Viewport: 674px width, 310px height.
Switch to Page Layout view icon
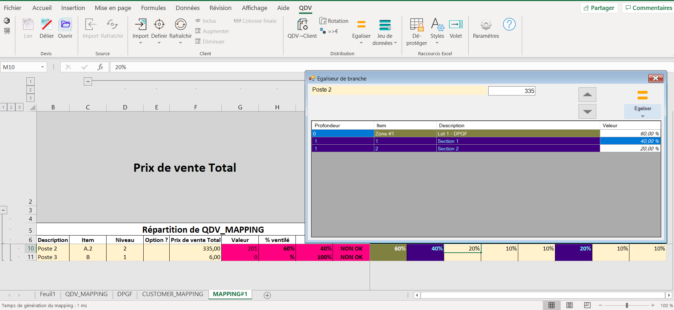[570, 305]
